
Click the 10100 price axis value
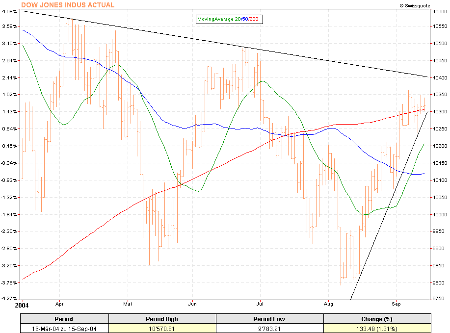coord(440,180)
